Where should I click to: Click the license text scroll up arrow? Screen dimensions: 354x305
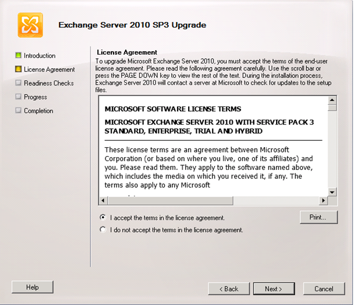click(x=332, y=100)
